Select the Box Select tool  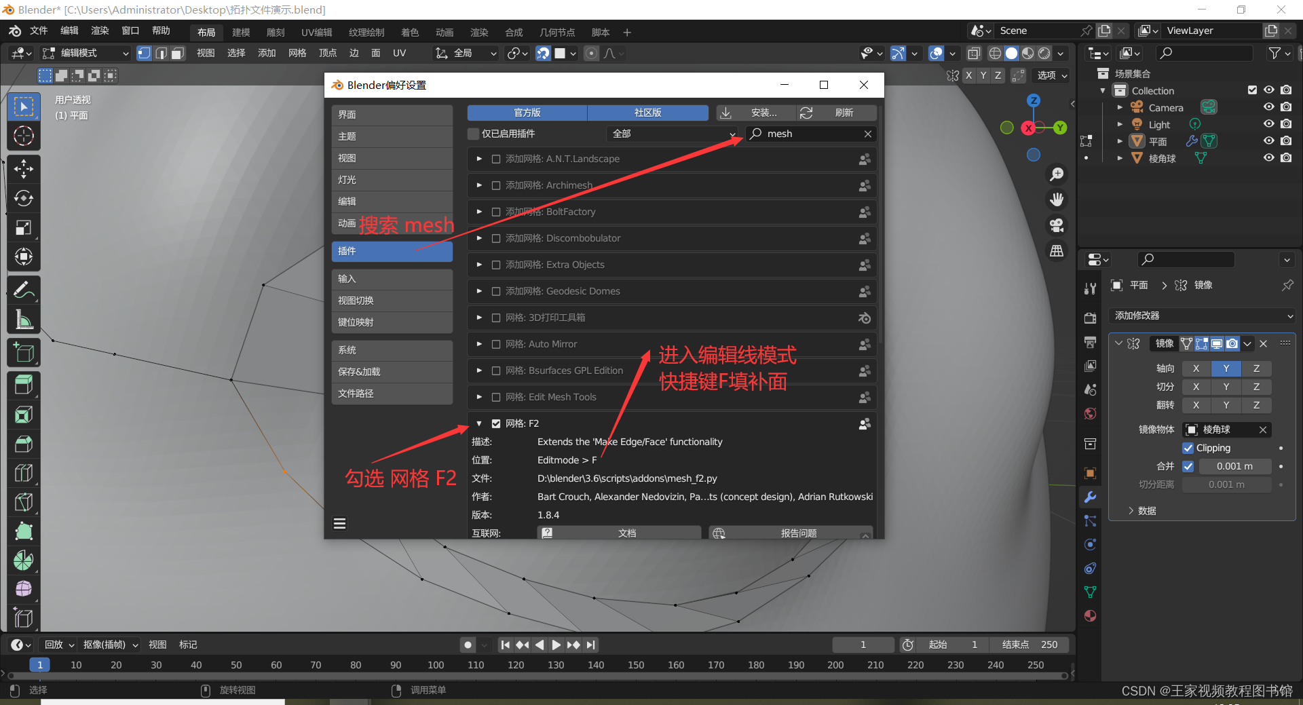24,107
